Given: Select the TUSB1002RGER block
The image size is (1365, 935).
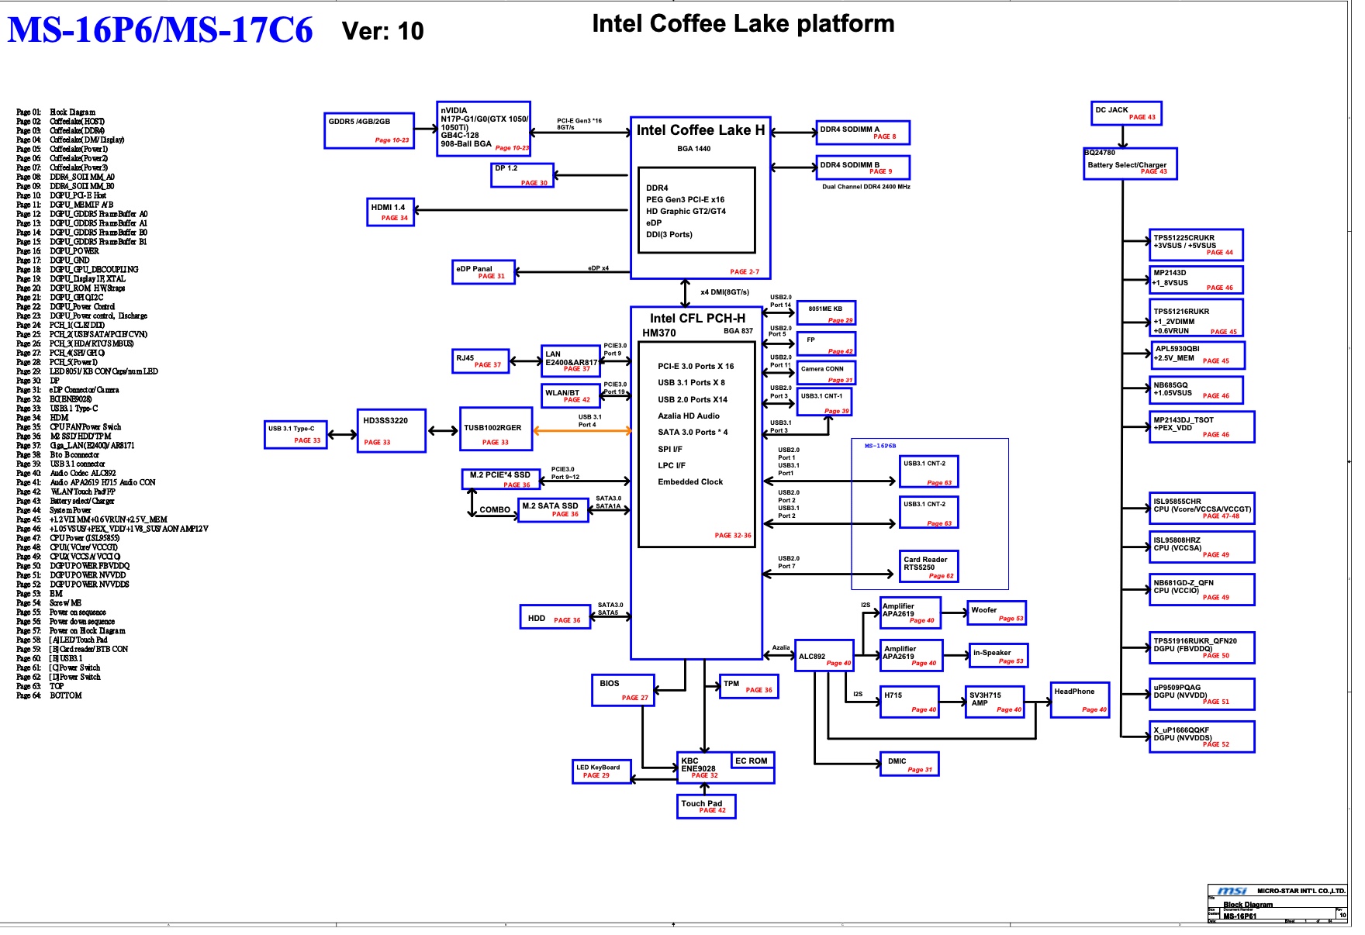Looking at the screenshot, I should (x=496, y=430).
